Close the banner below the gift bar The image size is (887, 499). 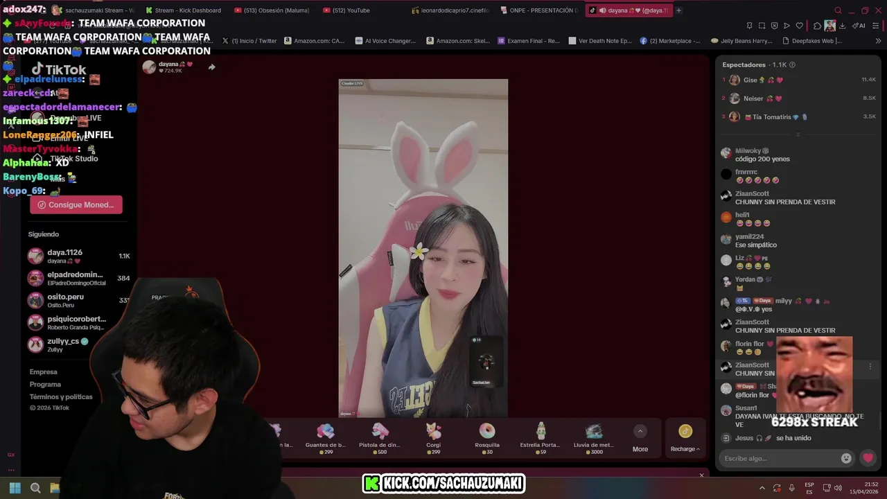point(701,475)
